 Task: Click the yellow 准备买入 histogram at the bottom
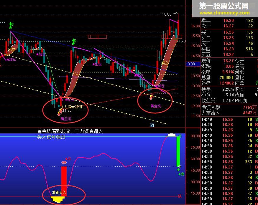coord(58,199)
